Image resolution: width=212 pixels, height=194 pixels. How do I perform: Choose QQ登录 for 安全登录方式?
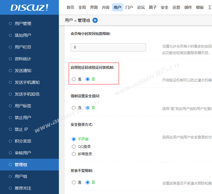click(74, 147)
